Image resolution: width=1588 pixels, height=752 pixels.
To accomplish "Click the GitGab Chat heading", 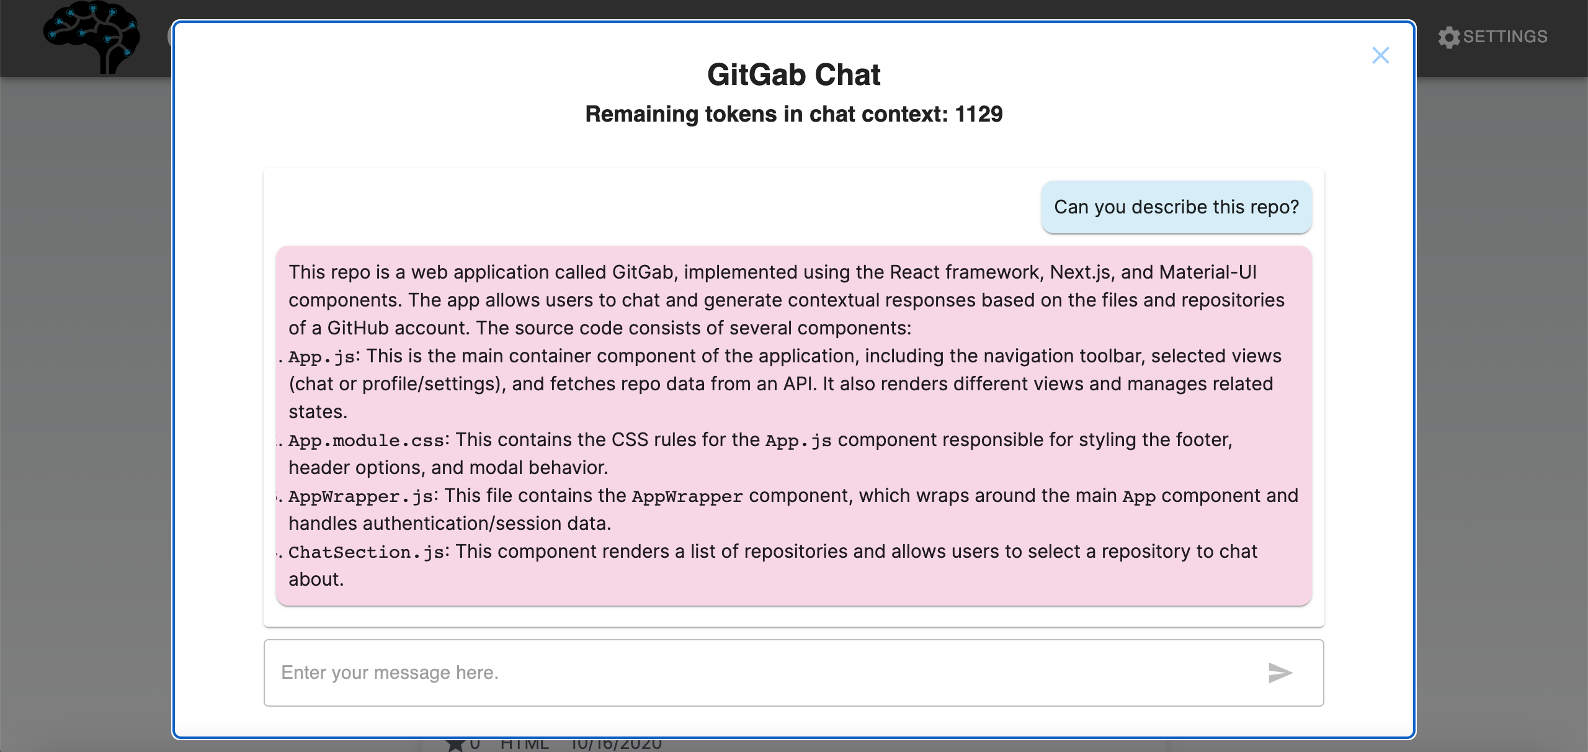I will [x=793, y=75].
